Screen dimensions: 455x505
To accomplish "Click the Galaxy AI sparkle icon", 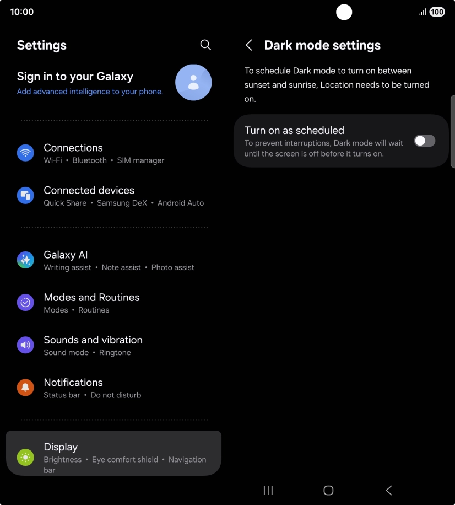I will pos(25,260).
